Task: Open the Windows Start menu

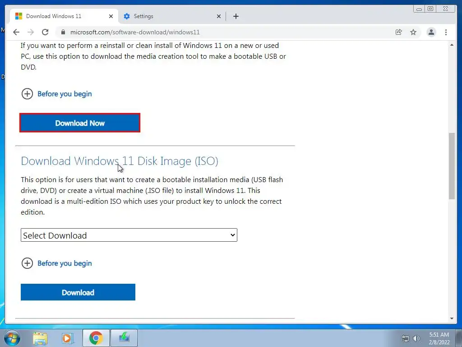Action: [12, 338]
